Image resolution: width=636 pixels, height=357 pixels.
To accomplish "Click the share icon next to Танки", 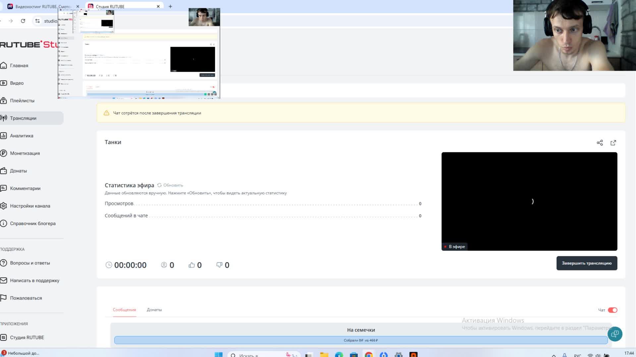I will [x=600, y=143].
